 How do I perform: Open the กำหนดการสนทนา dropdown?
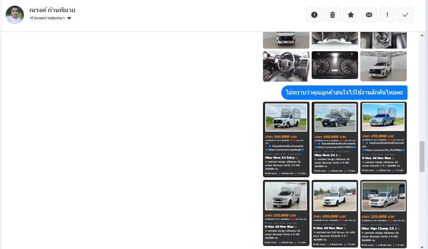tap(51, 18)
